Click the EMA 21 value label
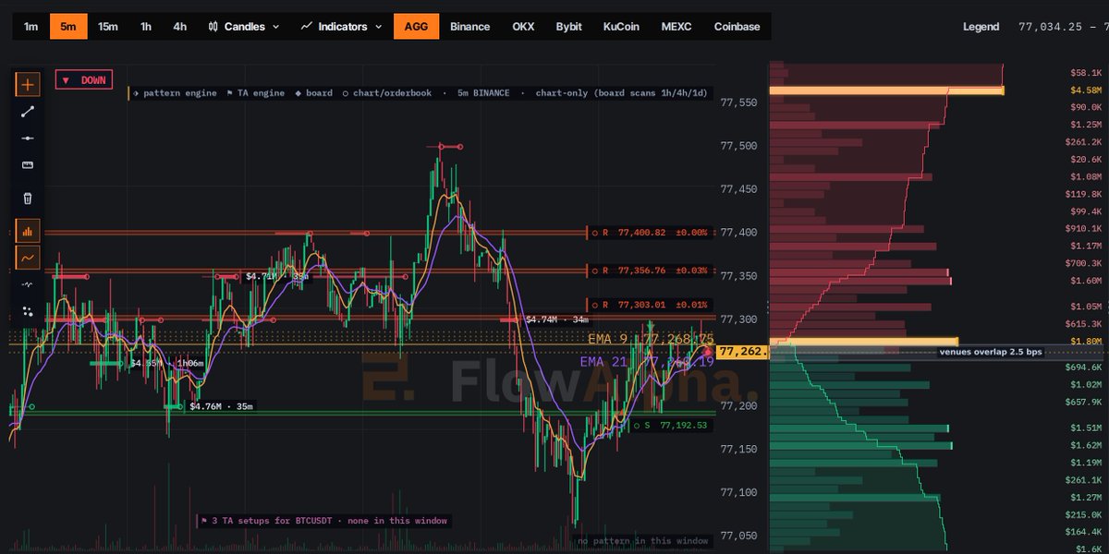 (x=647, y=362)
